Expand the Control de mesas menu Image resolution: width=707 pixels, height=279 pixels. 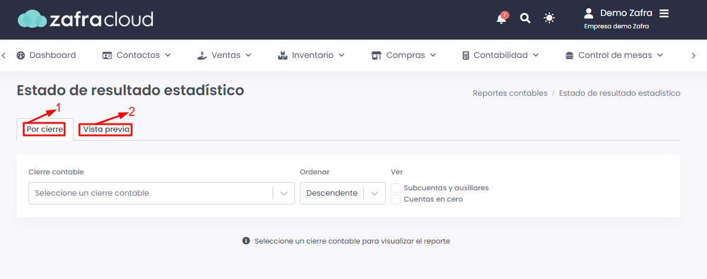click(x=614, y=55)
